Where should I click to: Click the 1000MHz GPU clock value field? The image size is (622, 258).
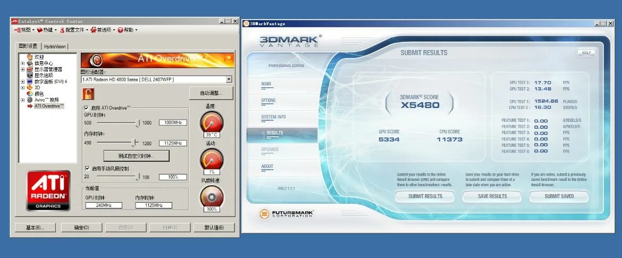173,123
